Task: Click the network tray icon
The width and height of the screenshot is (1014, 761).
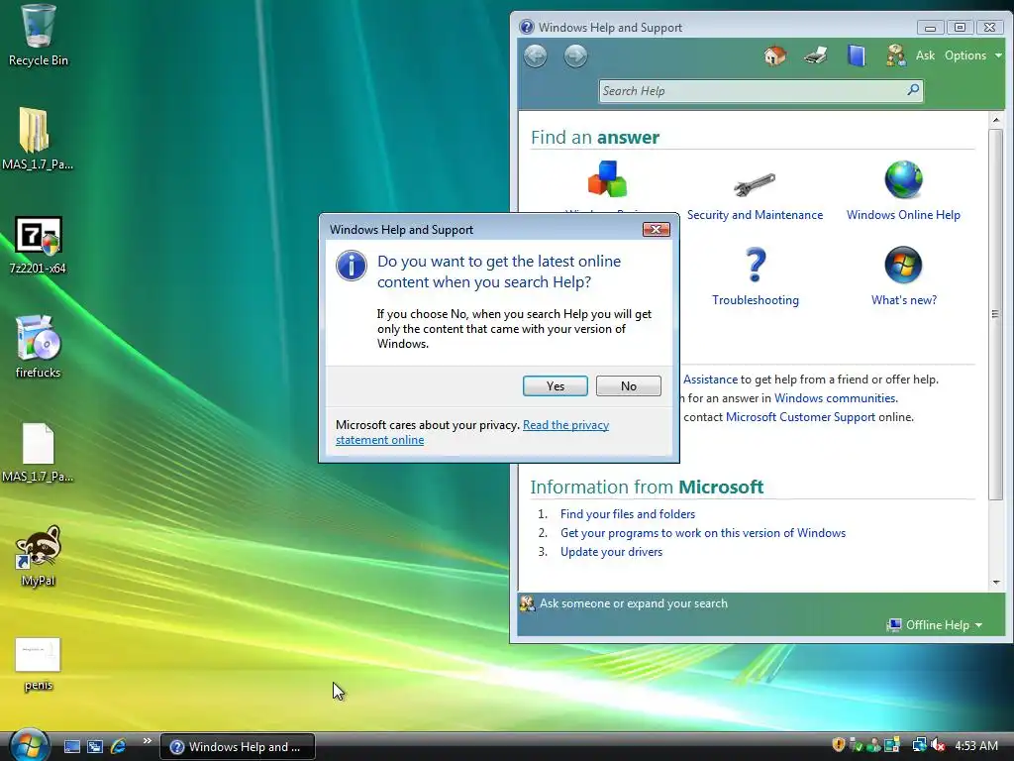Action: [x=919, y=745]
